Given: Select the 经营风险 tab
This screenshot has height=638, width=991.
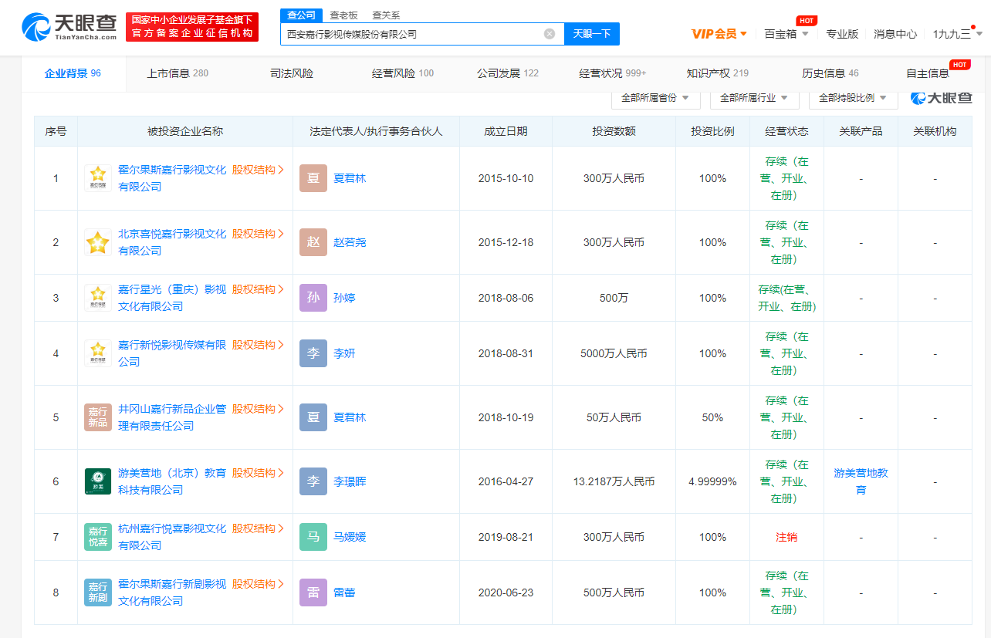Looking at the screenshot, I should pyautogui.click(x=403, y=73).
